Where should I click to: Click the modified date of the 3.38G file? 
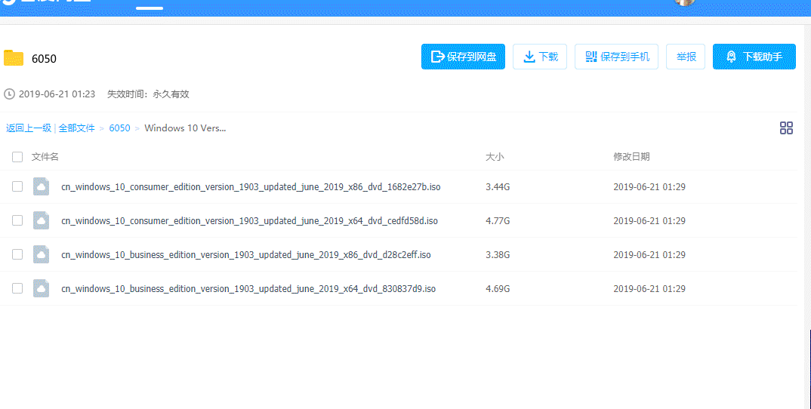pyautogui.click(x=649, y=254)
